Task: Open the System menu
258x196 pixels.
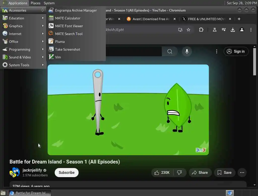Action: coord(49,3)
